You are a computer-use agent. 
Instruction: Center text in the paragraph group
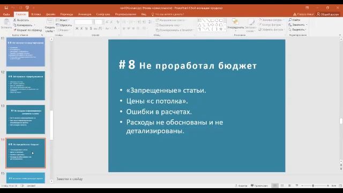(129, 28)
